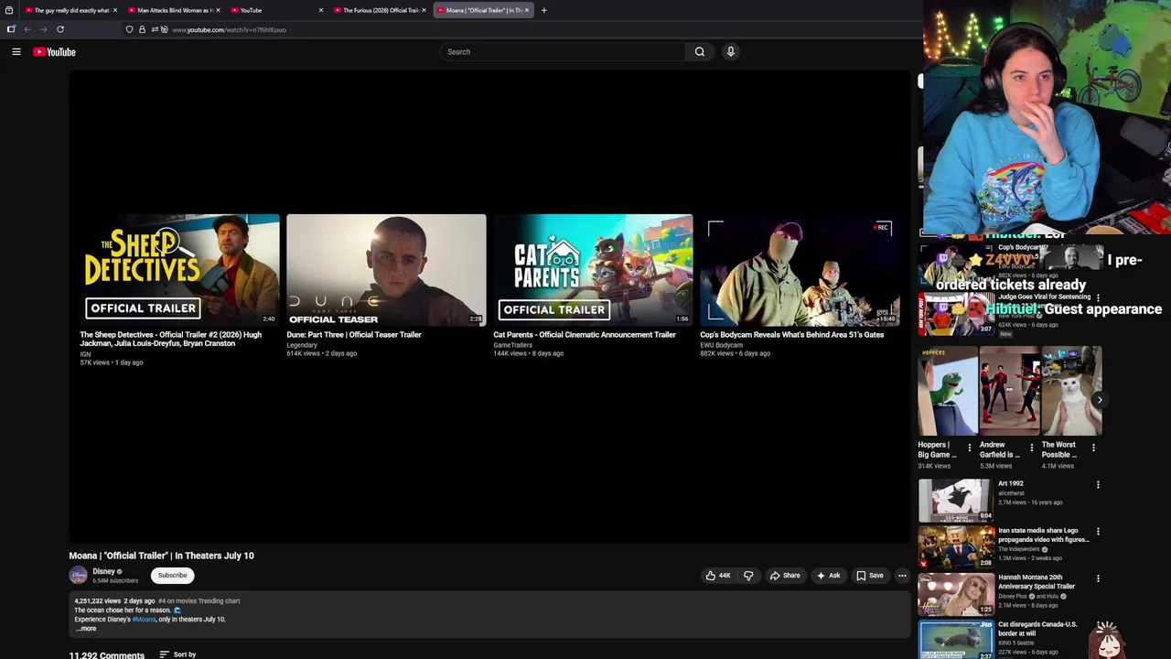This screenshot has height=659, width=1171.
Task: Open Hannah Montana Anniversary Special thumbnail
Action: click(x=956, y=593)
